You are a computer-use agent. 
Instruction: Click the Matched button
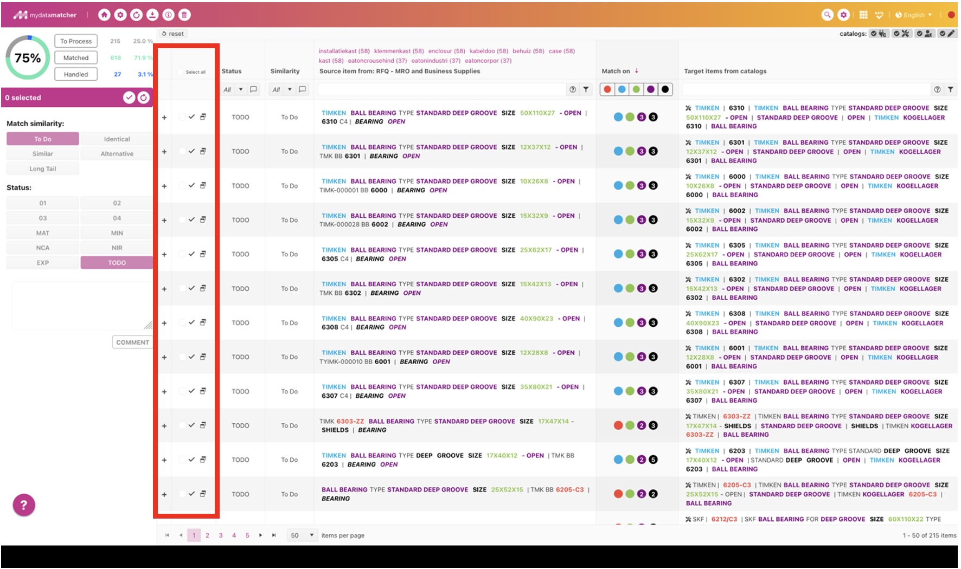[76, 58]
